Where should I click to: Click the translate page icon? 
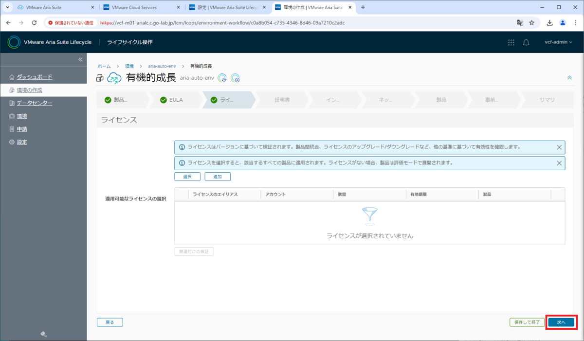[x=520, y=23]
